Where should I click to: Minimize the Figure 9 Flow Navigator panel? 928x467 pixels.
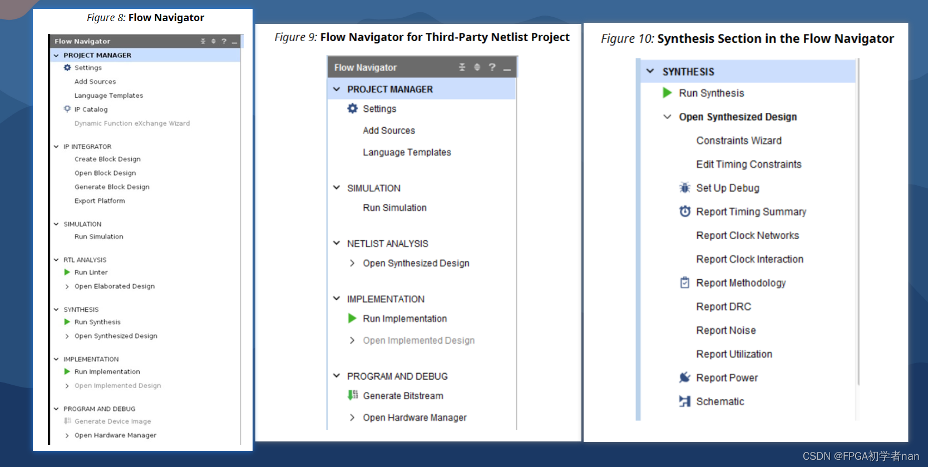click(x=507, y=69)
